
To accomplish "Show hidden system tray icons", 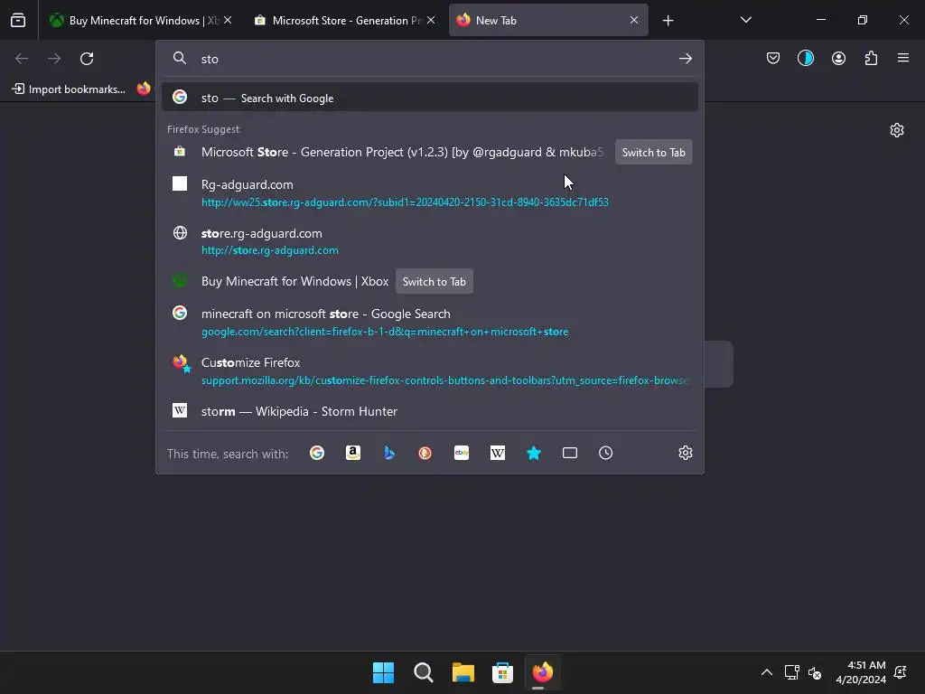I will click(x=766, y=672).
